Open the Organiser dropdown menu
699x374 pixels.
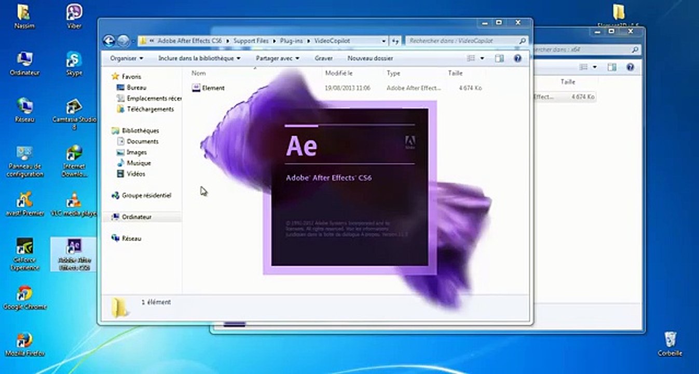pyautogui.click(x=127, y=59)
